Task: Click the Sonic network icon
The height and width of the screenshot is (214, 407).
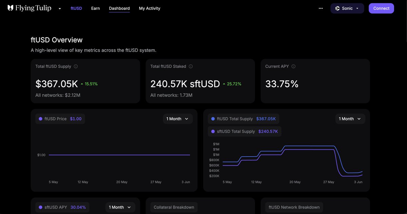Action: (x=337, y=8)
